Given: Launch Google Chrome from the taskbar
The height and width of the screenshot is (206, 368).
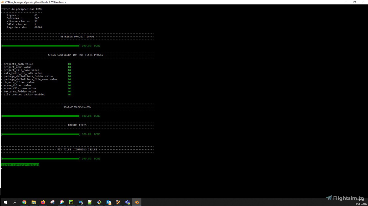Looking at the screenshot, I should click(x=24, y=202).
